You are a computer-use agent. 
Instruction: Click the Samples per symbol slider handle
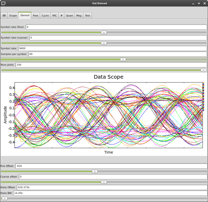point(123,59)
